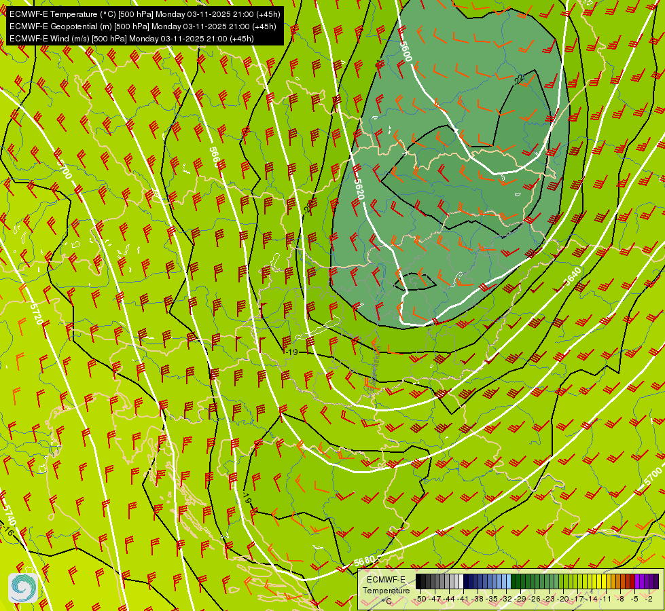665x611 pixels.
Task: Click the -8 tick on the temperature legend
Action: pyautogui.click(x=620, y=599)
